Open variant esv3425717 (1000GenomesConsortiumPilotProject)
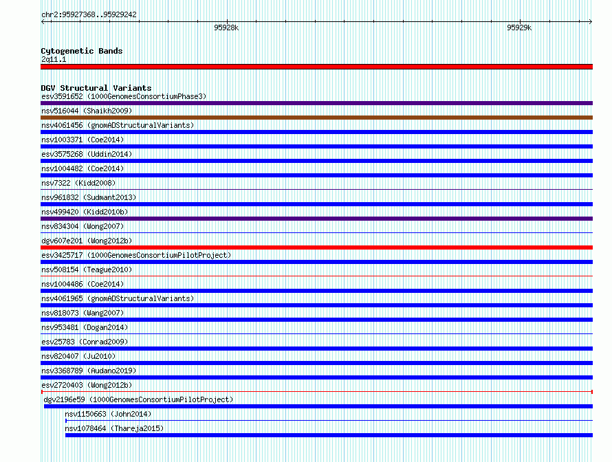Viewport: 612px width, 462px height. pos(136,255)
